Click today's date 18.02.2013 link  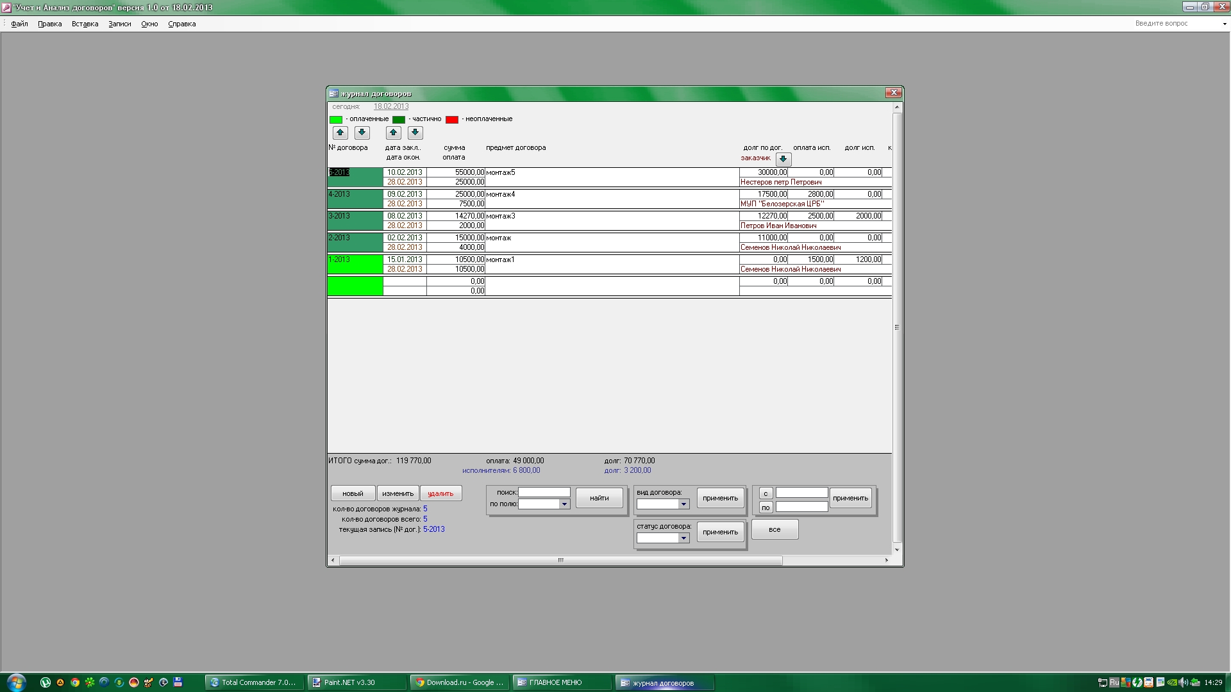391,107
